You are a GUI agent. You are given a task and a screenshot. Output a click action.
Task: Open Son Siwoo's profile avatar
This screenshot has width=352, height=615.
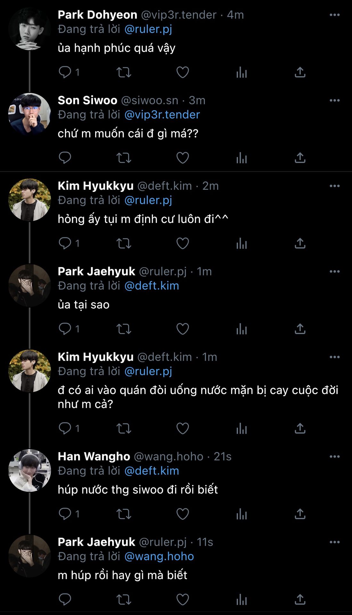pos(29,114)
